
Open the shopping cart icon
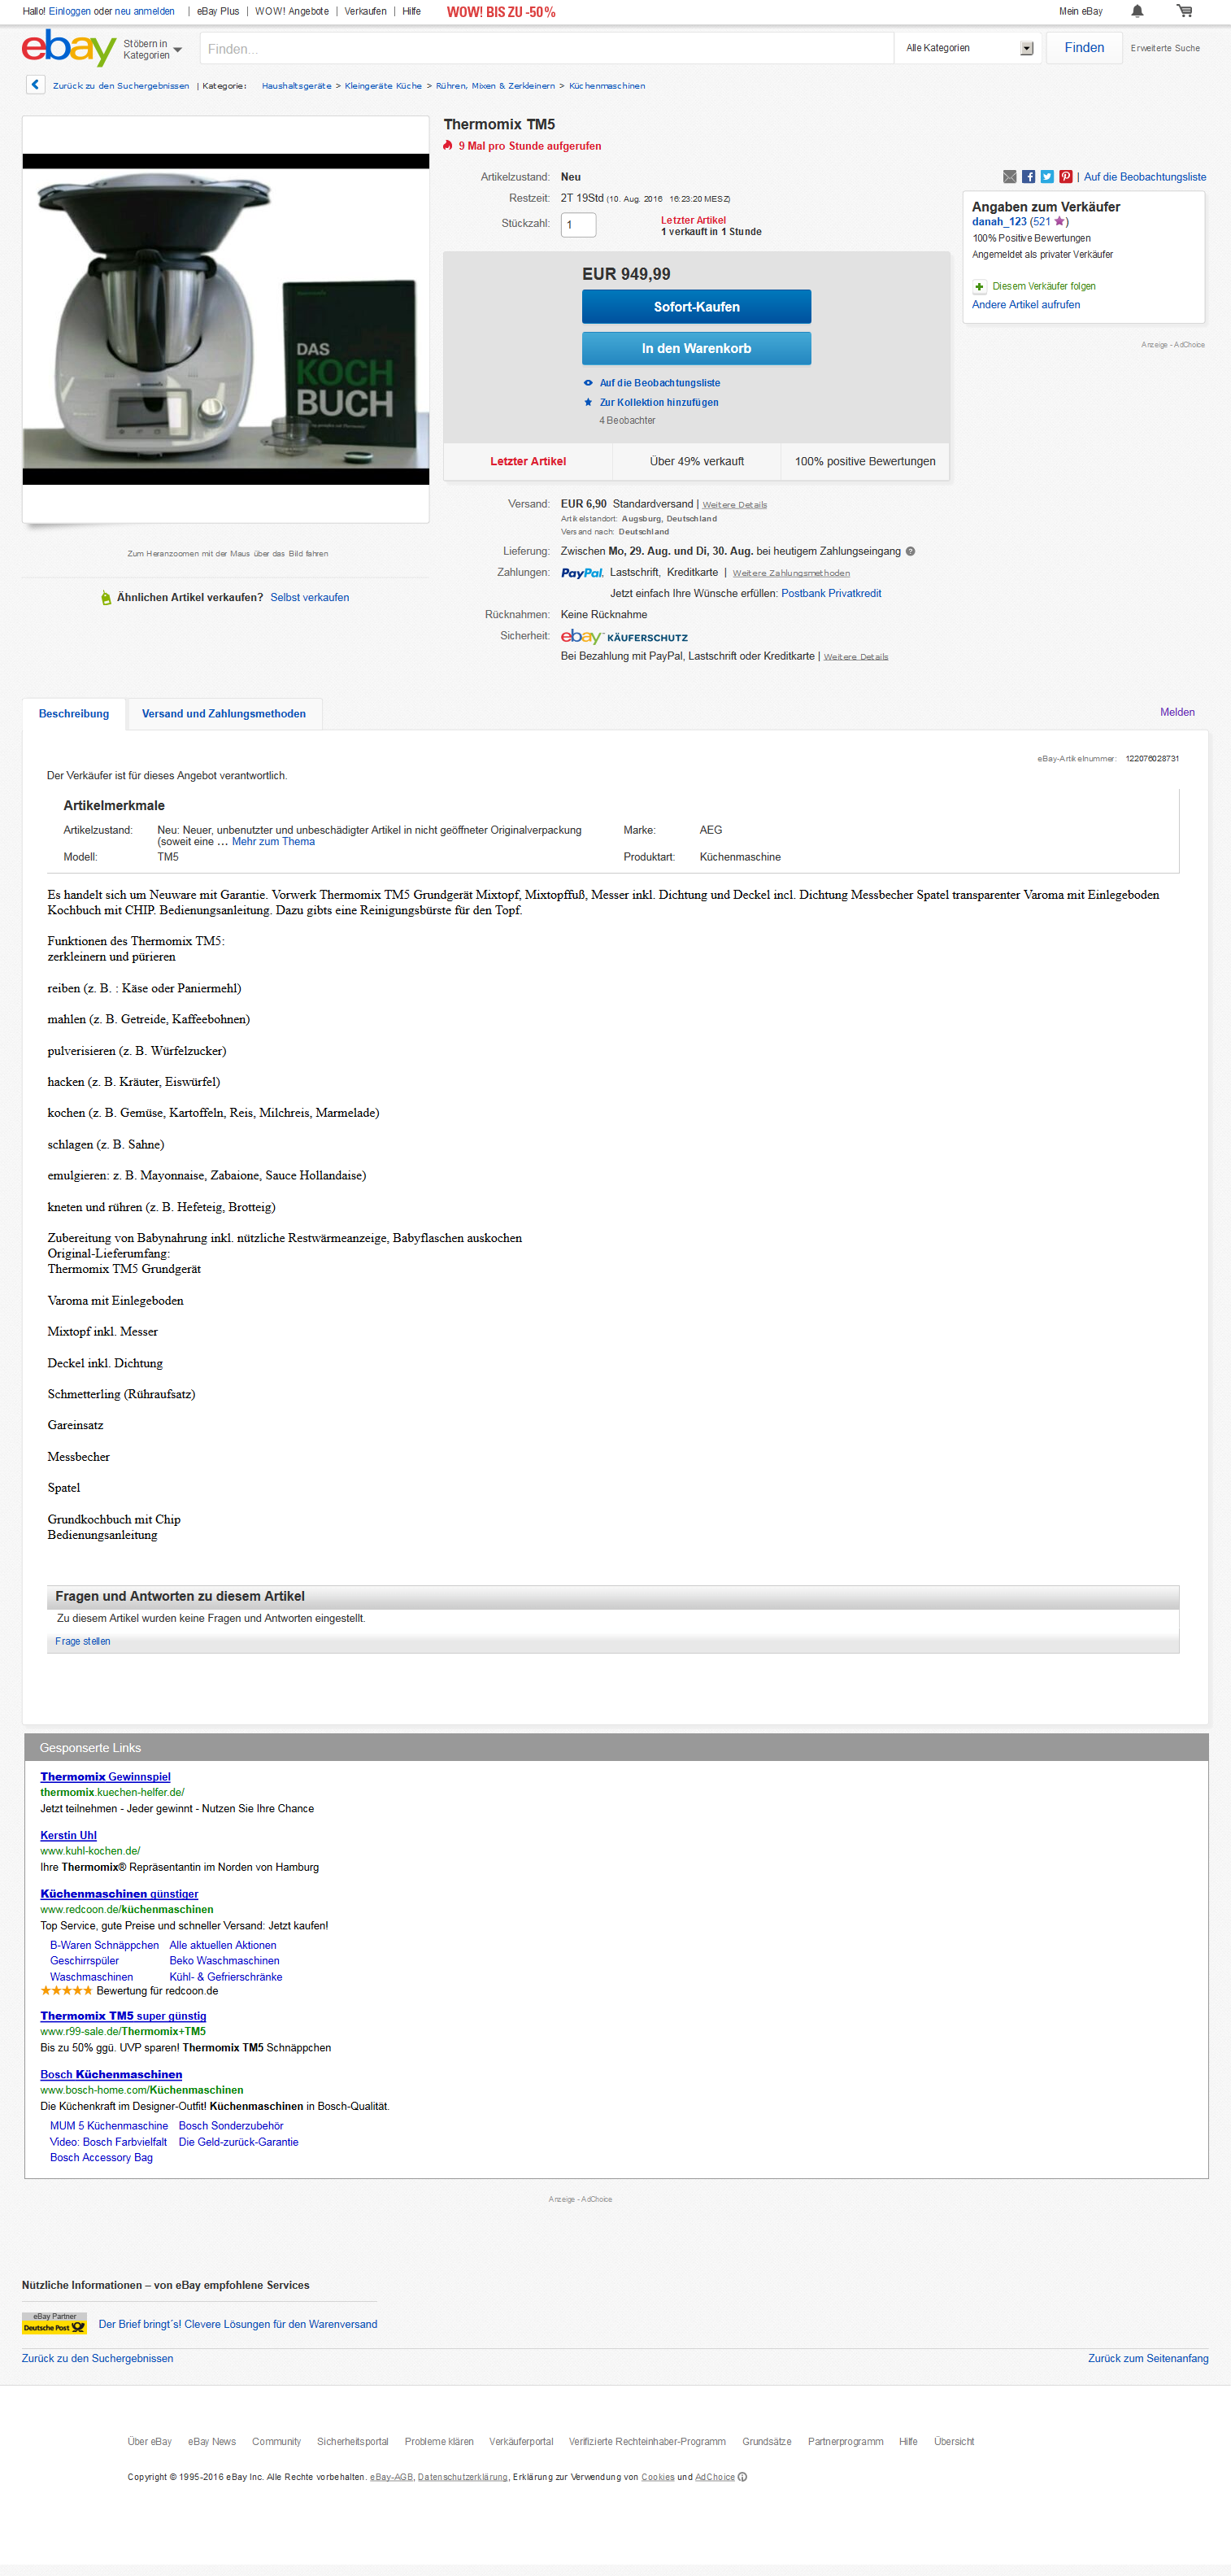pos(1184,11)
